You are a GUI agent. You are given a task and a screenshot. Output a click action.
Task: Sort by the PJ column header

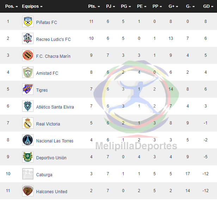click(x=111, y=6)
